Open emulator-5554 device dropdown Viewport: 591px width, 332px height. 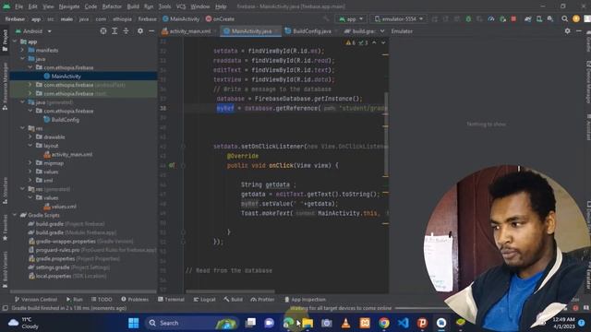(x=399, y=18)
